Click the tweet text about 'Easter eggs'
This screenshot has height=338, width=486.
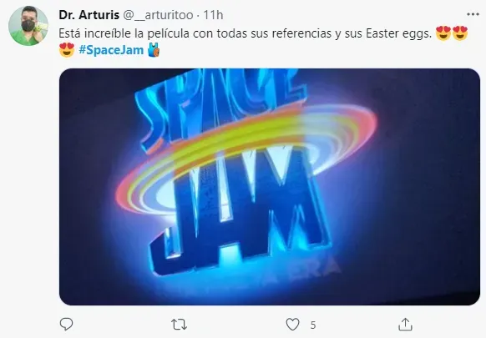pyautogui.click(x=245, y=33)
